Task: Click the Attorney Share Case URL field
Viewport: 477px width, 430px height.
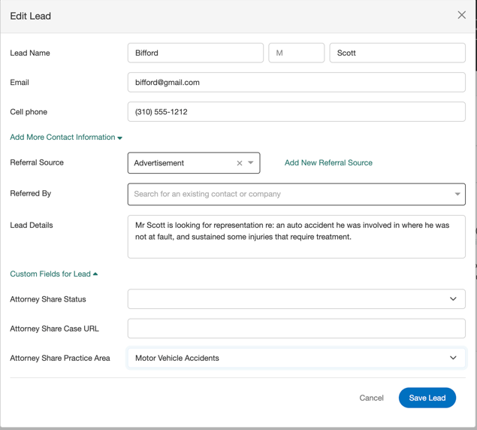Action: (296, 329)
